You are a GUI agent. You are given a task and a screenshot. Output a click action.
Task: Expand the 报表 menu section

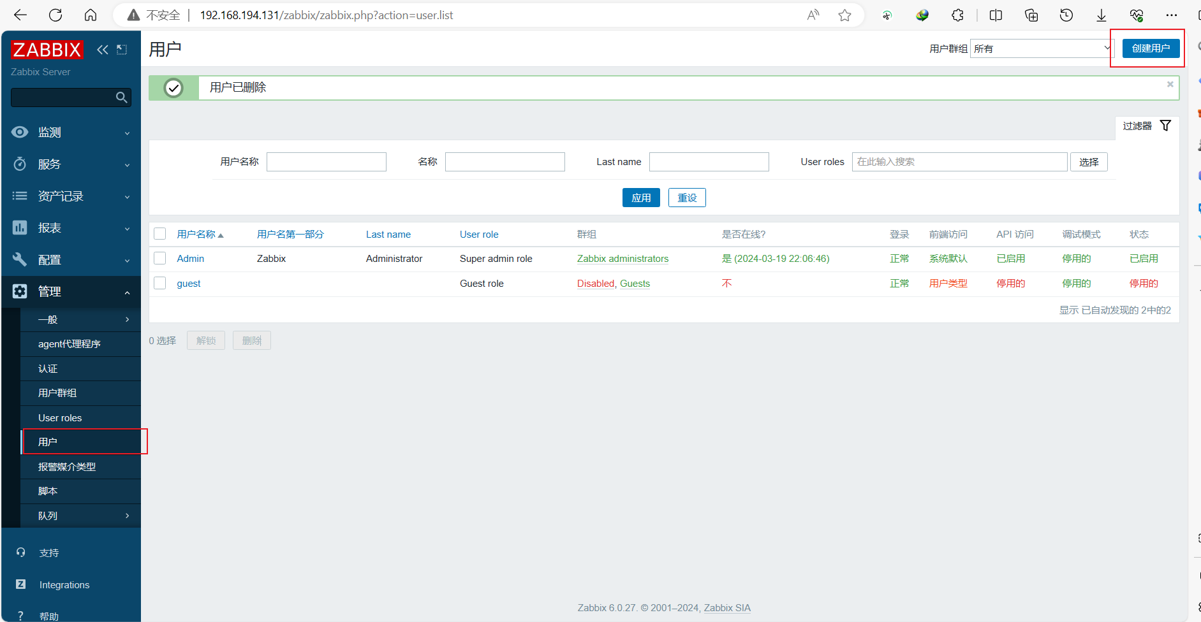[x=71, y=228]
